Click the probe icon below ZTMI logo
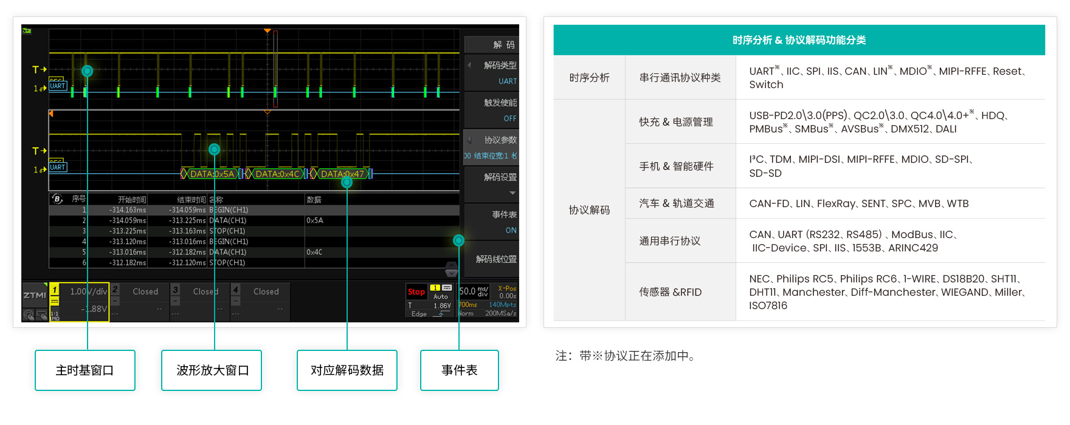This screenshot has height=425, width=1070. tap(29, 314)
